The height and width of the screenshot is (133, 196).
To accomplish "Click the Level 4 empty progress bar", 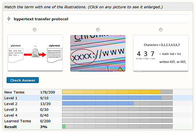I will click(117, 115).
